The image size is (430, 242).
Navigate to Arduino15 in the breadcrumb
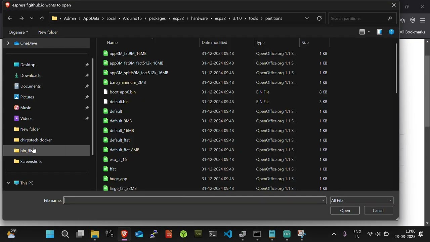132,18
